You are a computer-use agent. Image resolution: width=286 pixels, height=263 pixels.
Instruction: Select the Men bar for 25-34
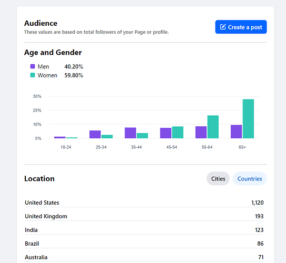(95, 134)
